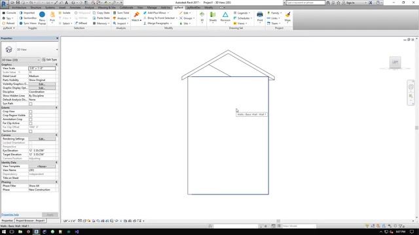The height and width of the screenshot is (235, 419).
Task: Switch to the Manage ribbon tab
Action: 152,7
